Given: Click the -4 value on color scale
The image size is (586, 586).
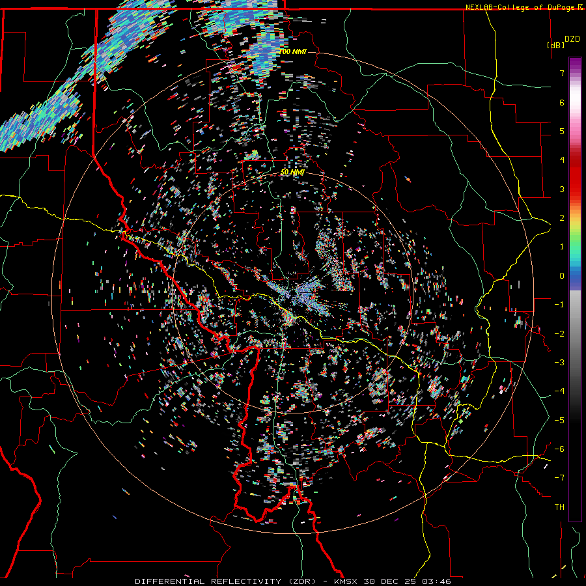Looking at the screenshot, I should point(559,391).
